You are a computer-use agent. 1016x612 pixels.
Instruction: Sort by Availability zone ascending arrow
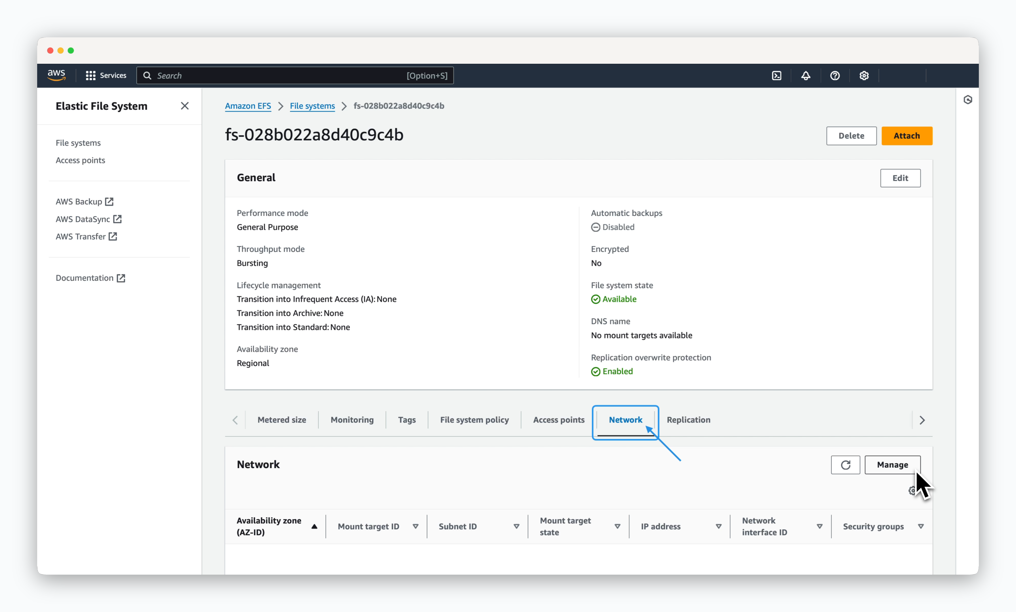(314, 526)
